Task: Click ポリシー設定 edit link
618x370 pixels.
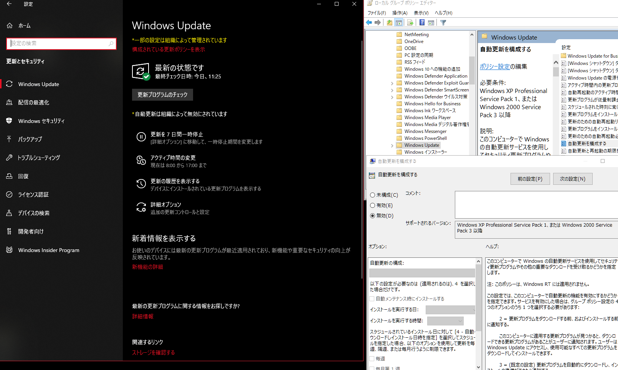Action: coord(495,66)
